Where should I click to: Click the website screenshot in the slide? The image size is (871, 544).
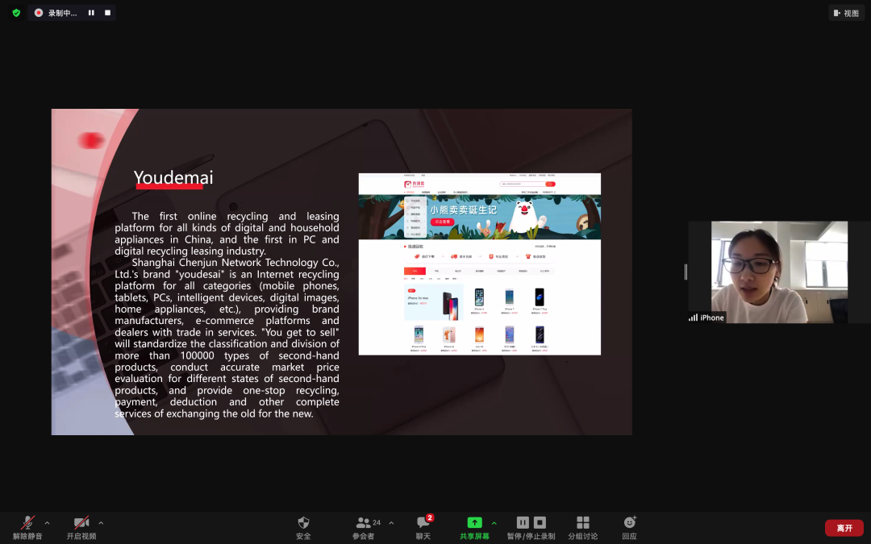tap(479, 264)
